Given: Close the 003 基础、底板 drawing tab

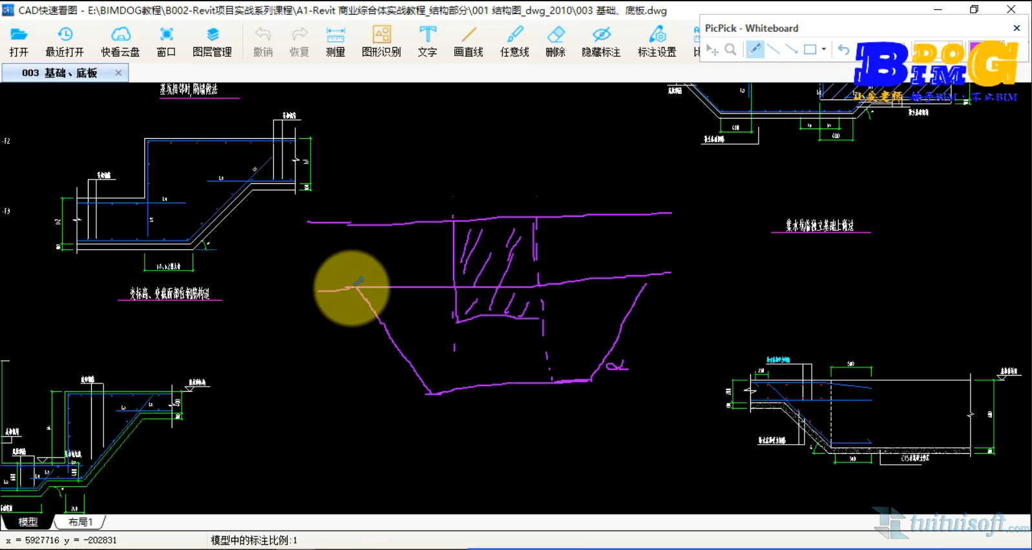Looking at the screenshot, I should pos(118,73).
